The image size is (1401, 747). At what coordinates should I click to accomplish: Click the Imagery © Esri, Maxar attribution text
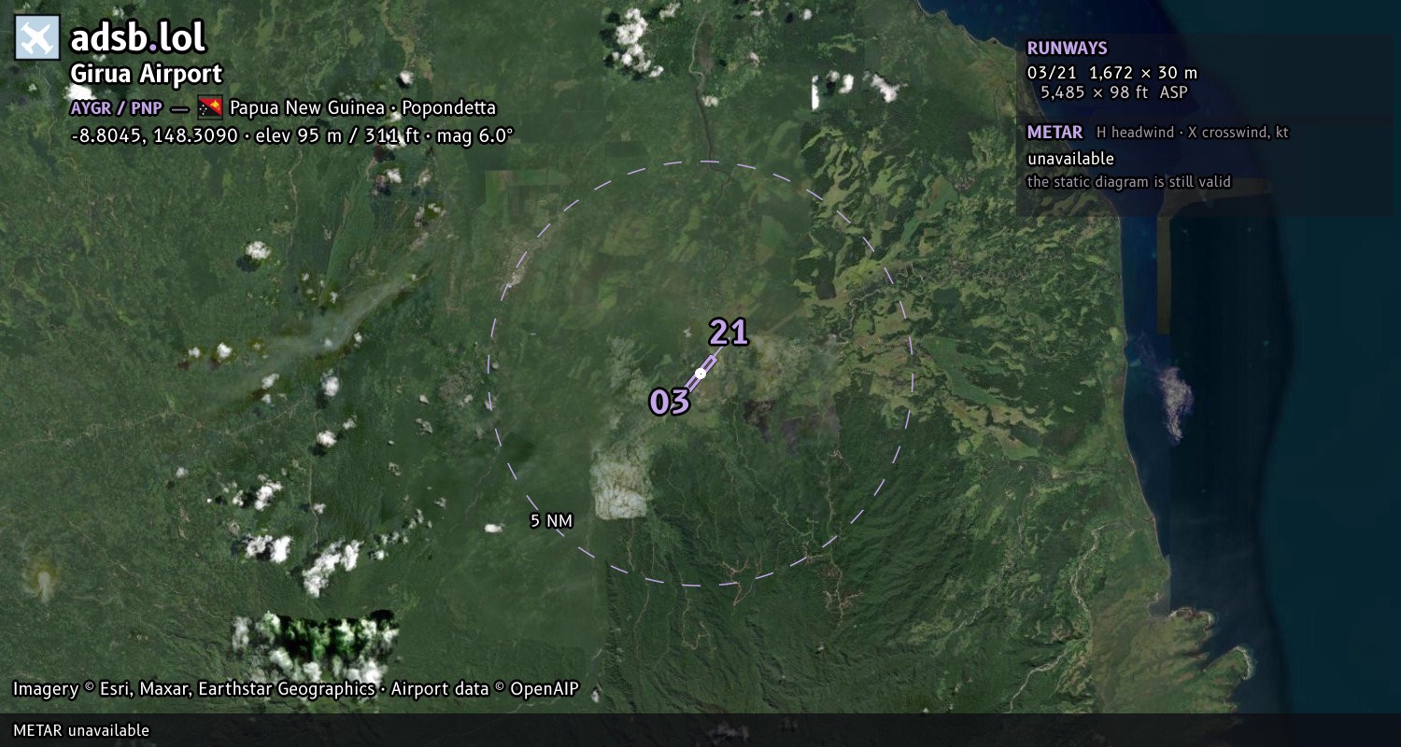tap(296, 689)
